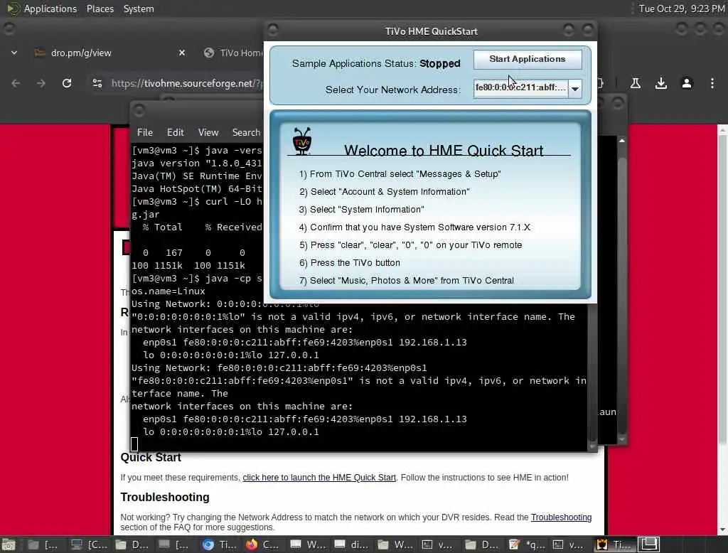Viewport: 728px width, 553px height.
Task: Open the terminal View menu
Action: [x=208, y=132]
